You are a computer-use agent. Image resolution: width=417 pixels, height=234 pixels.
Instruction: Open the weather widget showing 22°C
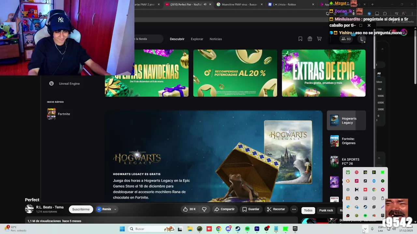point(16,229)
